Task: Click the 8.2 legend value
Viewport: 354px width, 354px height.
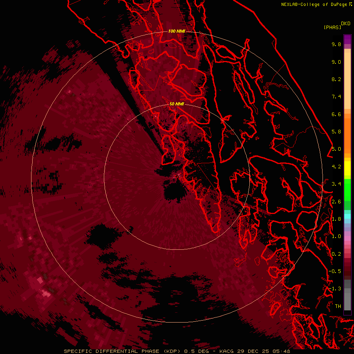Action: point(336,79)
